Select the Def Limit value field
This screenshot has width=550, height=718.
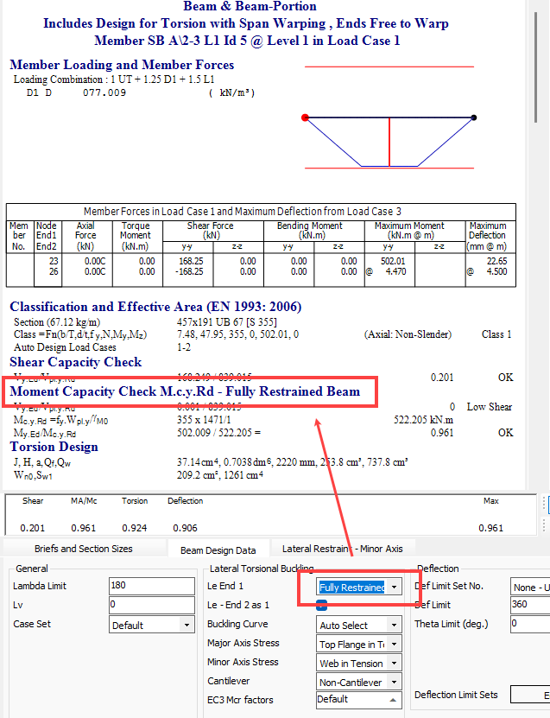pyautogui.click(x=529, y=605)
